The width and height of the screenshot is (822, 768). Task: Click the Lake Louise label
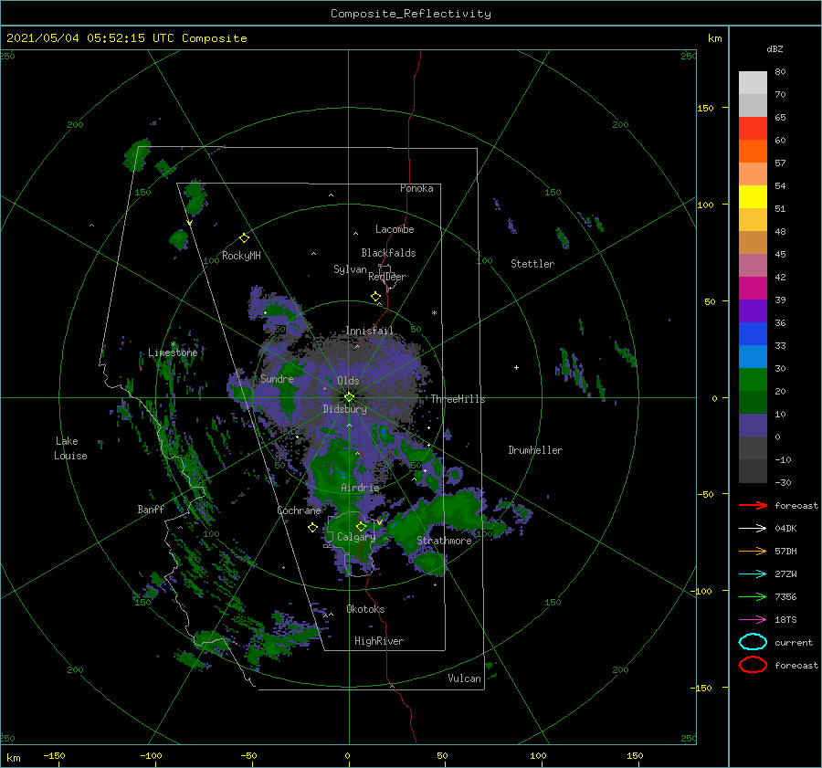(70, 448)
